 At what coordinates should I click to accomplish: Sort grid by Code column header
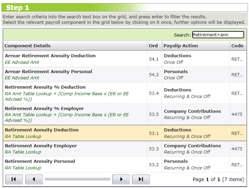(x=237, y=46)
